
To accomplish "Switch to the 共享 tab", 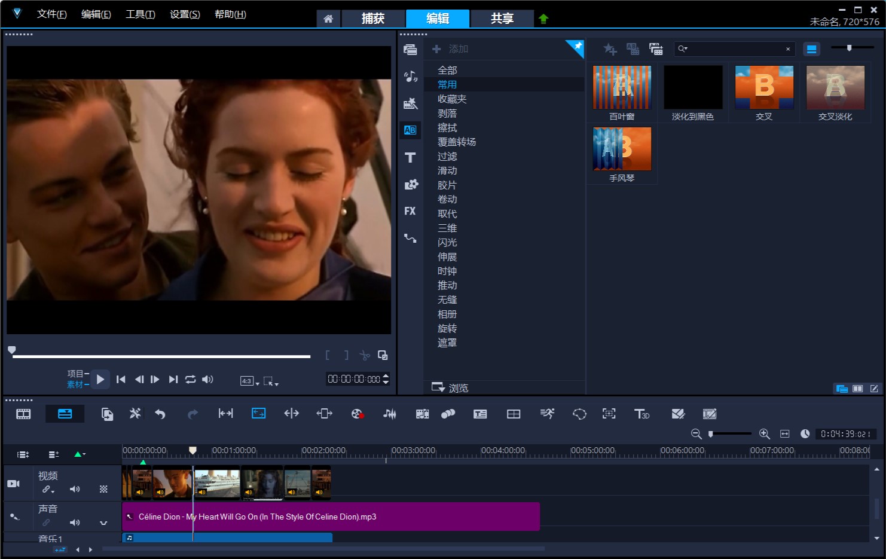I will [x=502, y=19].
